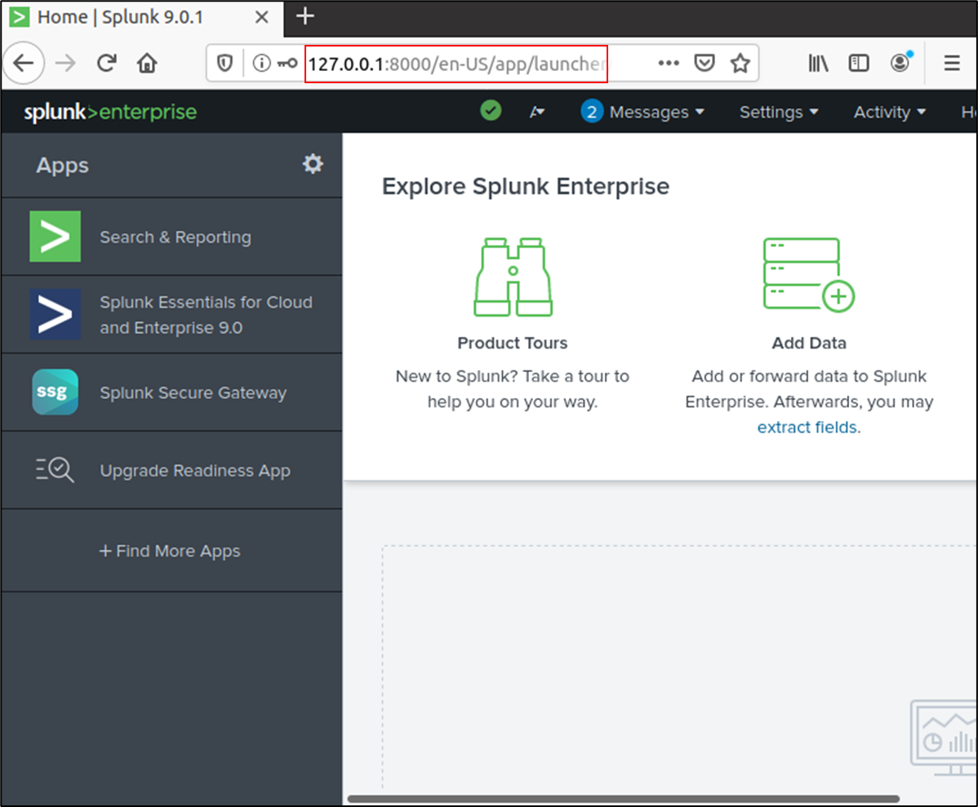This screenshot has width=978, height=807.
Task: Click the Add Data server icon
Action: (809, 274)
